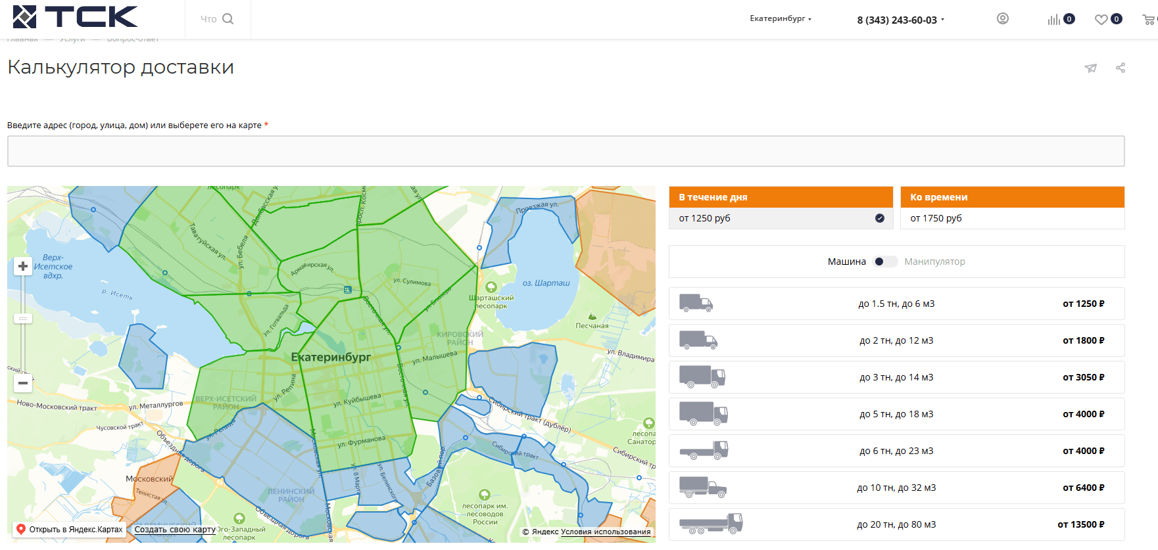Open the favorites heart icon
This screenshot has height=550, width=1158.
[x=1101, y=20]
